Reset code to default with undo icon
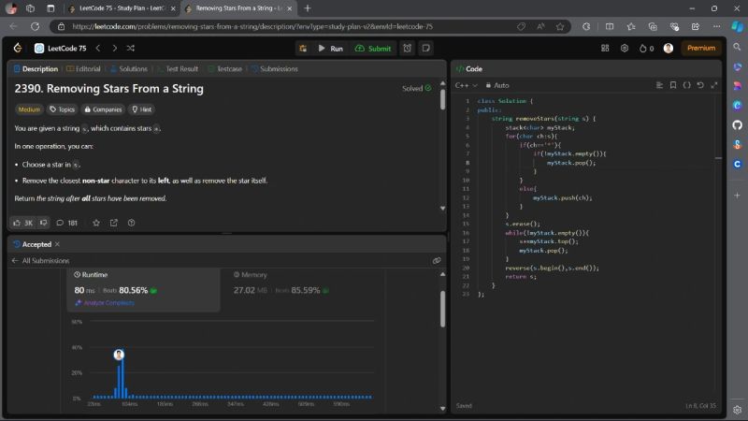 700,85
